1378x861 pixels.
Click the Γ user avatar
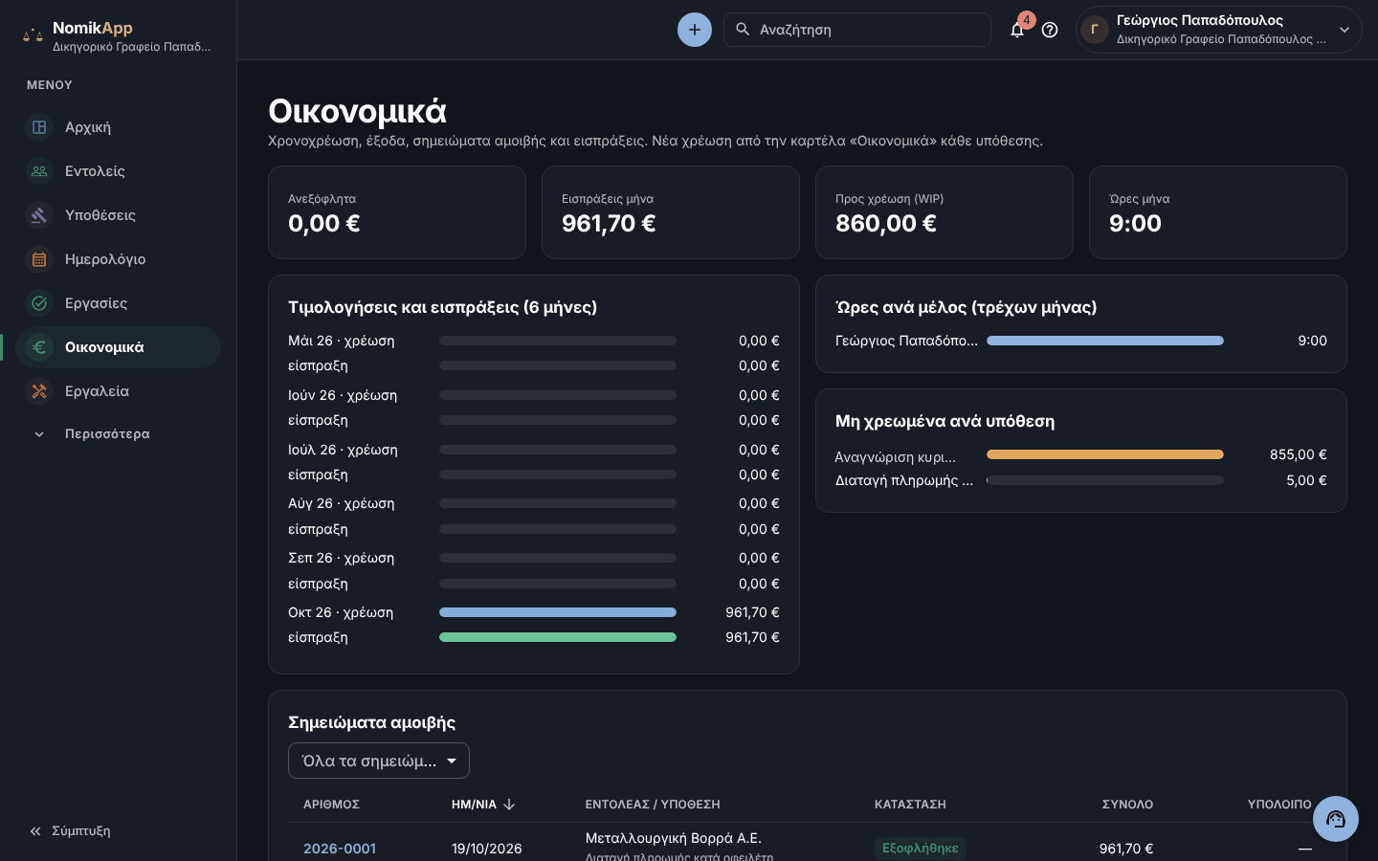pyautogui.click(x=1095, y=30)
